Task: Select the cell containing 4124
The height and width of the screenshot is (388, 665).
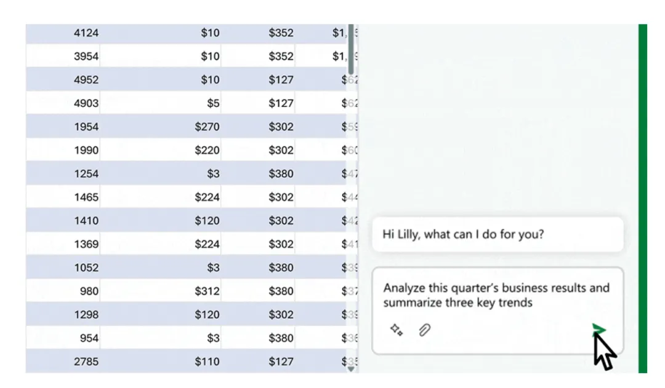Action: coord(86,33)
